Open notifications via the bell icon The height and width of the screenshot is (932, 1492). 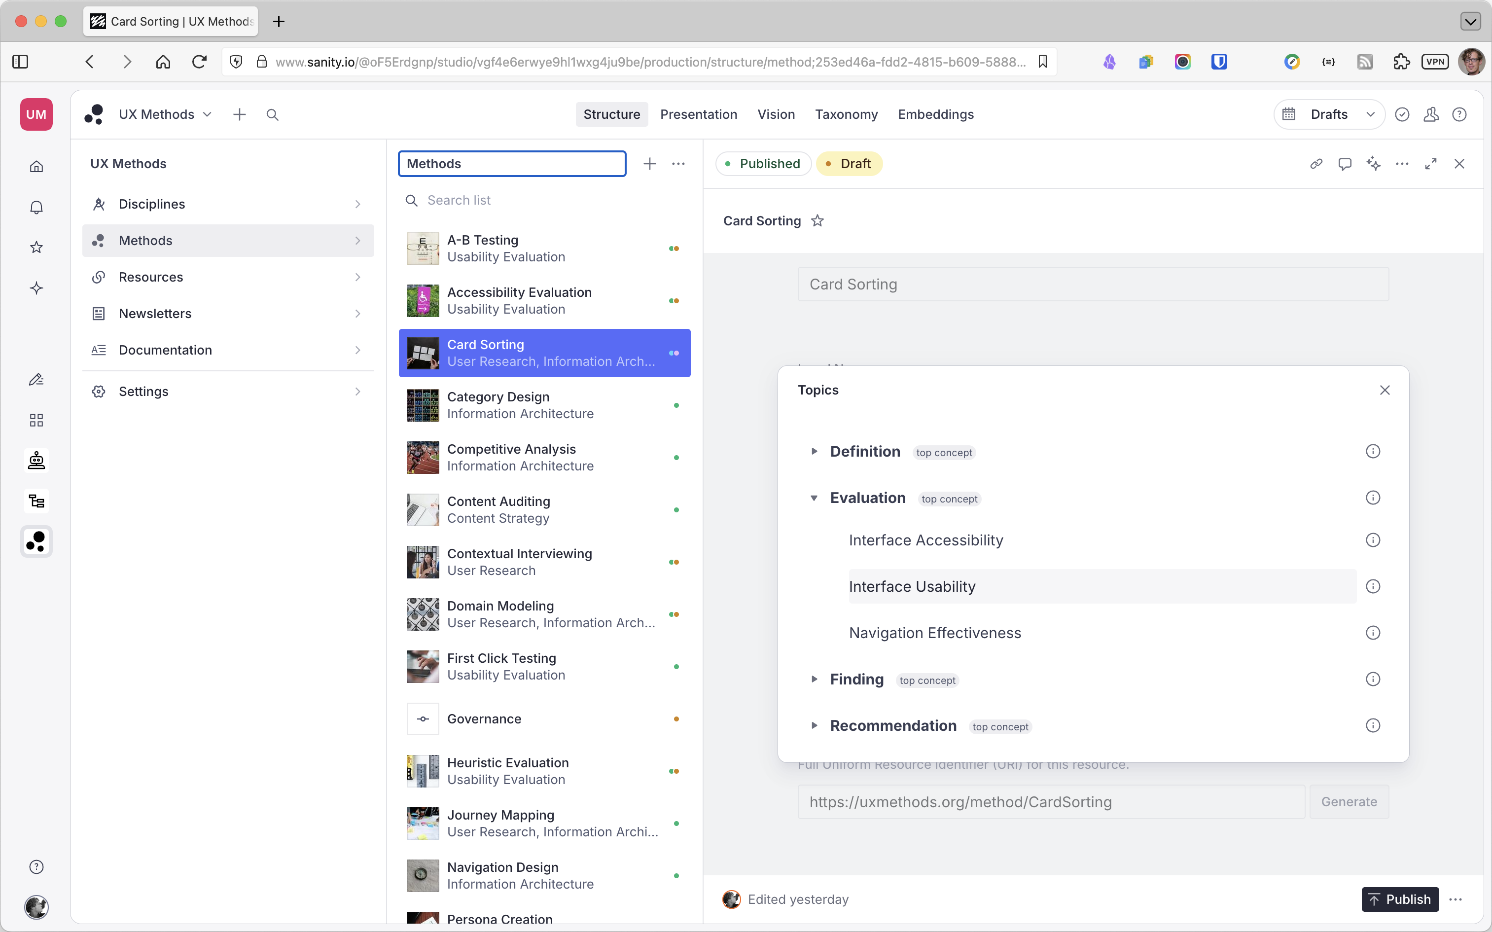[x=36, y=207]
